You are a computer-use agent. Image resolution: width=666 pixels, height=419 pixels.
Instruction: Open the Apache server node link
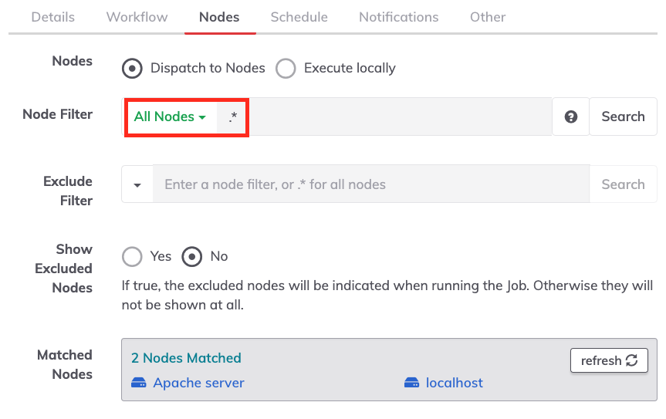199,383
